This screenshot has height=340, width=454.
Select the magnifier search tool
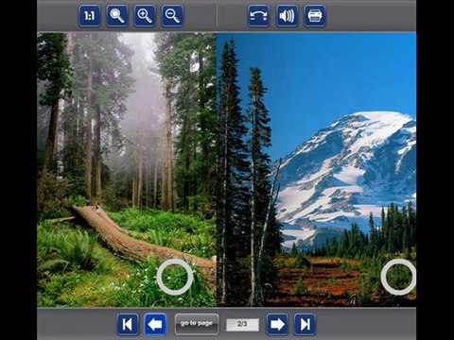click(x=117, y=16)
